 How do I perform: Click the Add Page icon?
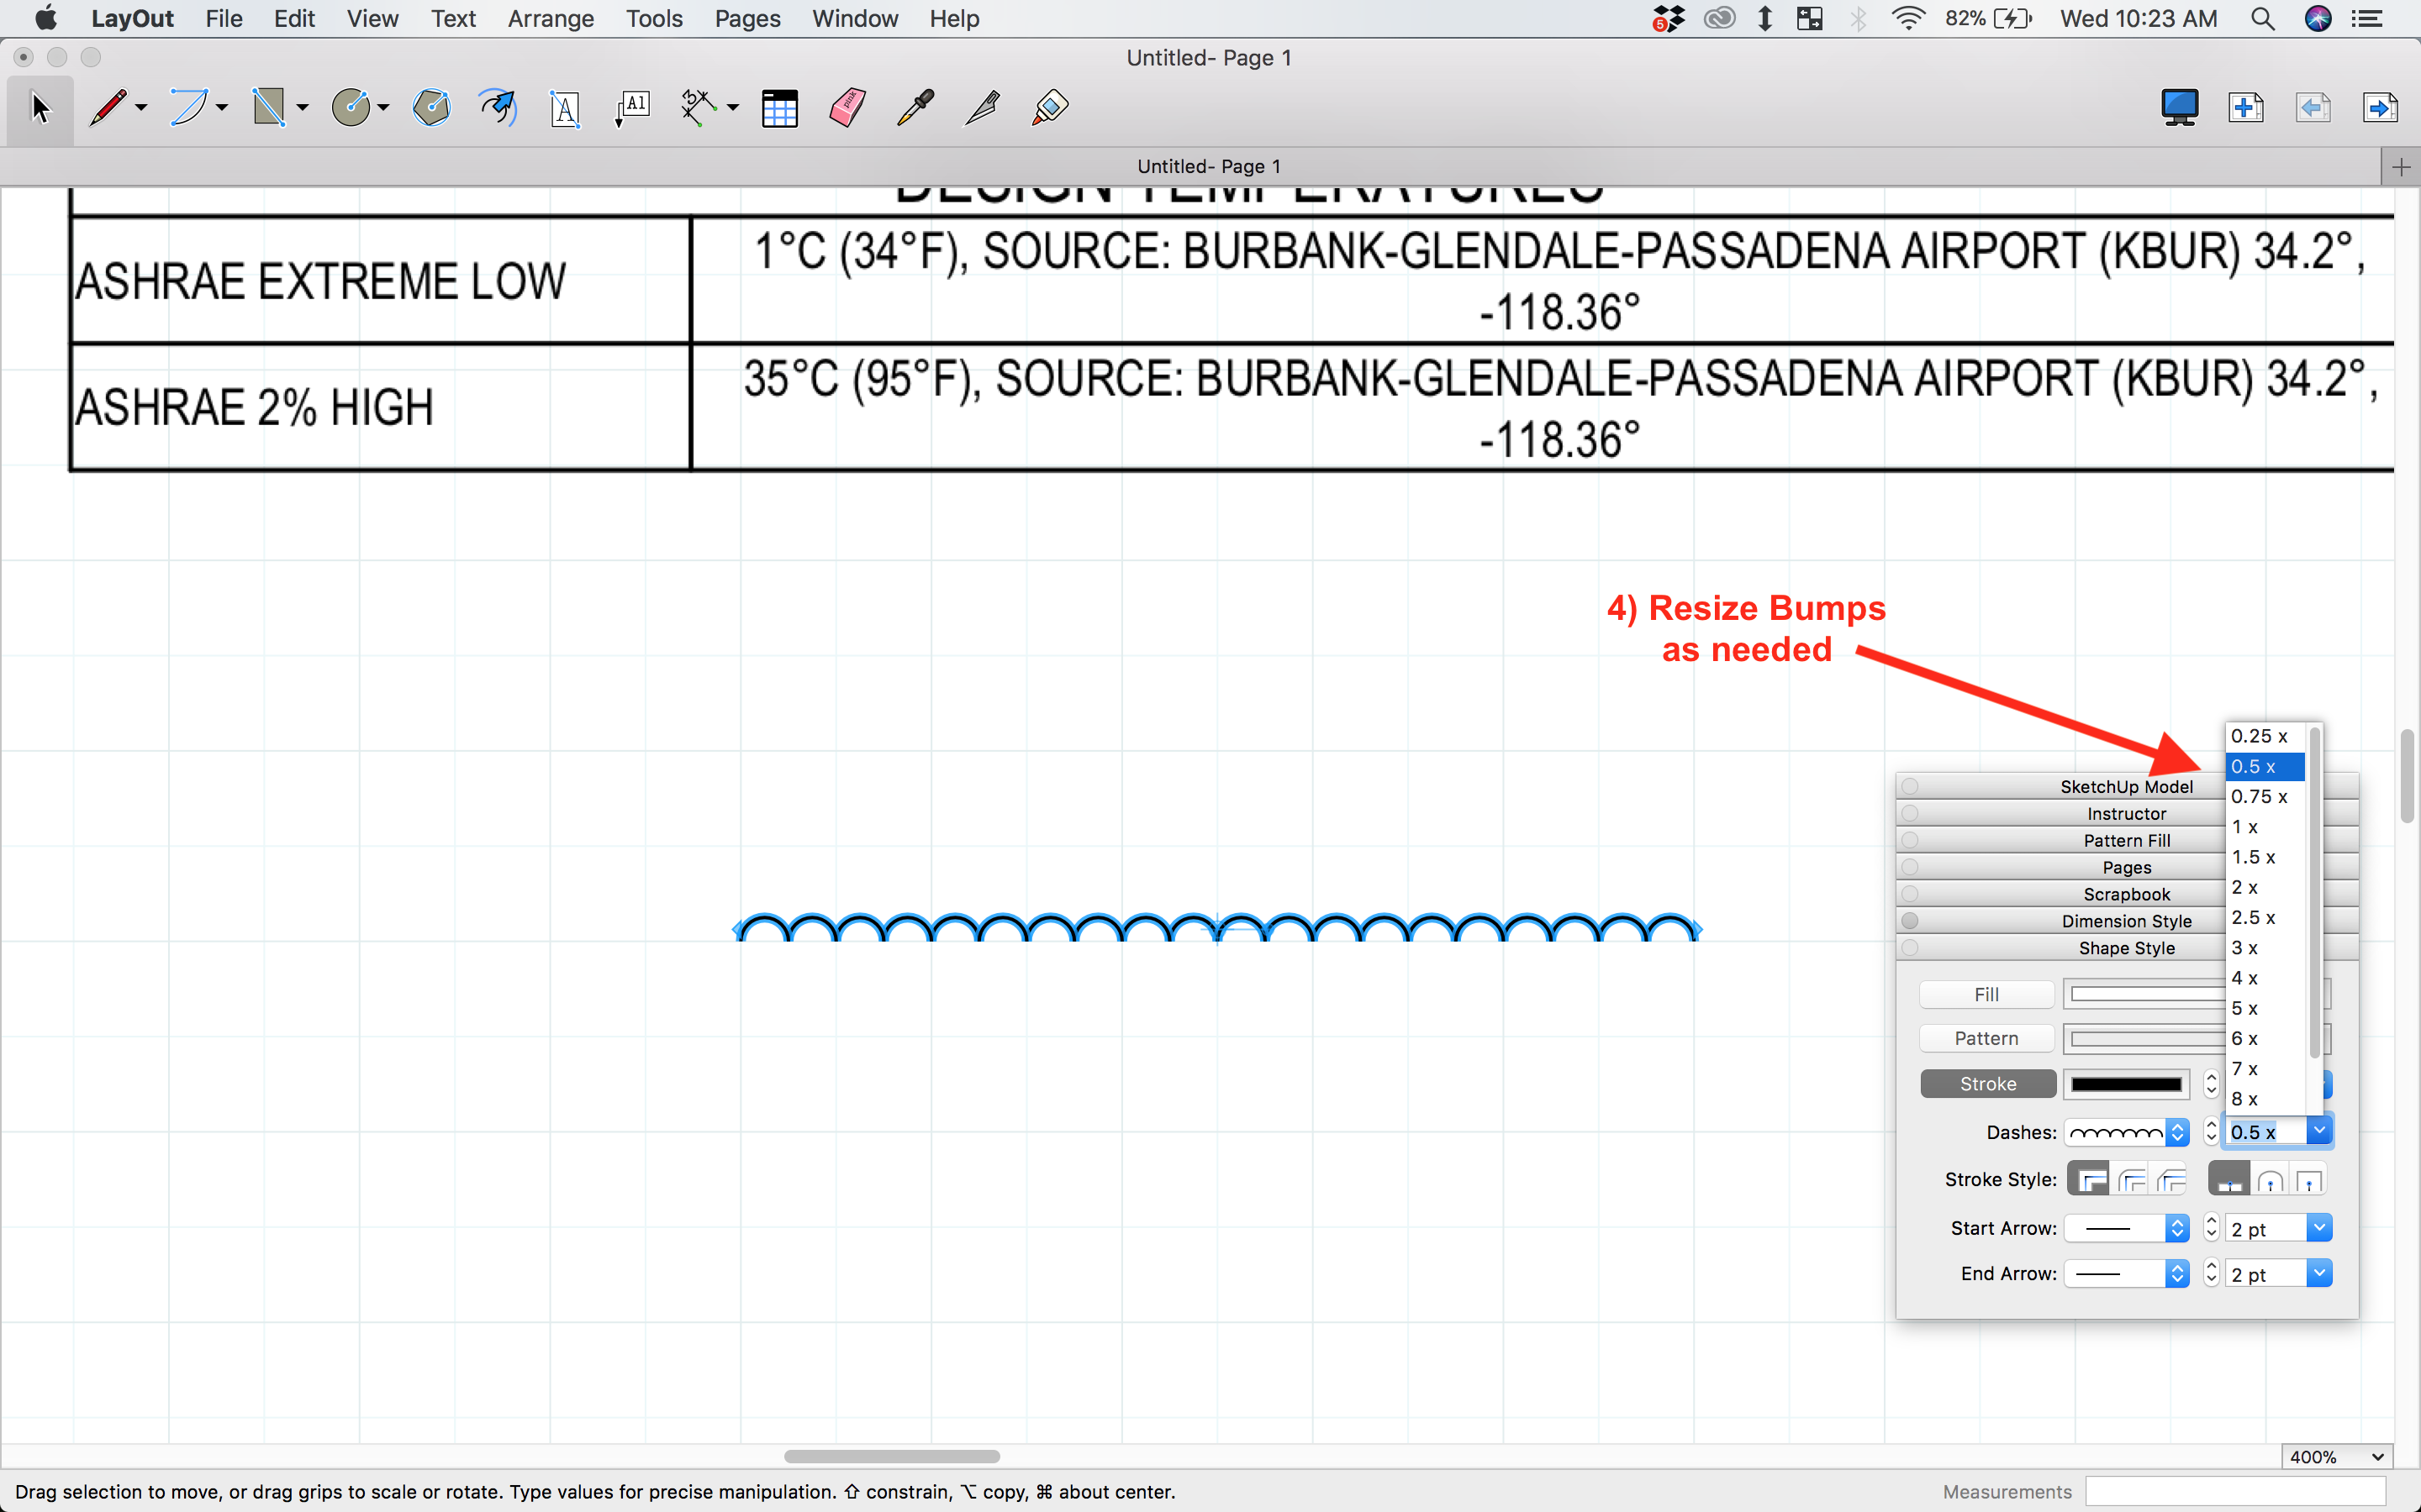2245,108
